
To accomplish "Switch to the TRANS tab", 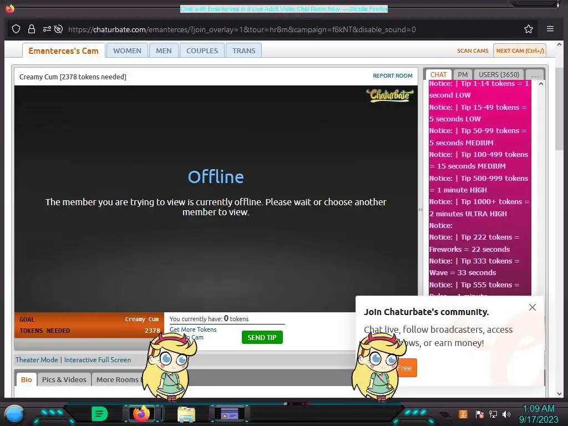I will pyautogui.click(x=244, y=50).
